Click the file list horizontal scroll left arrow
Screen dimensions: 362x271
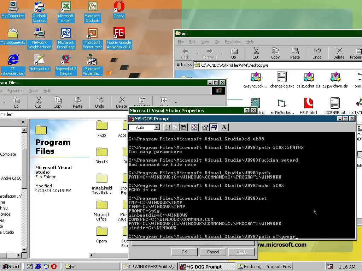[x=92, y=255]
